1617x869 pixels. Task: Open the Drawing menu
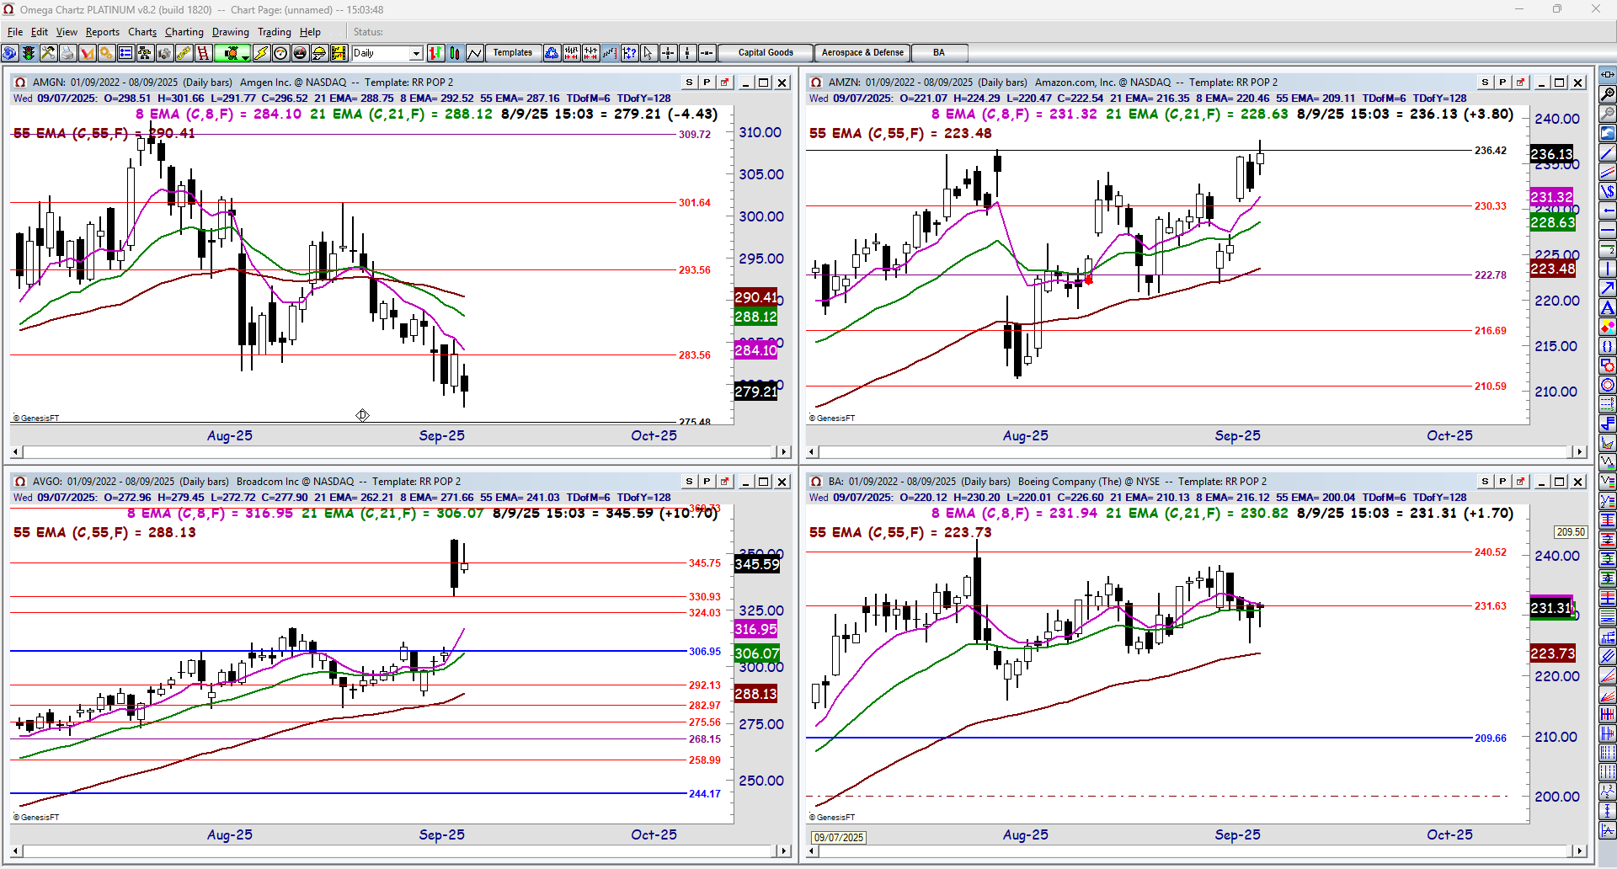(231, 32)
